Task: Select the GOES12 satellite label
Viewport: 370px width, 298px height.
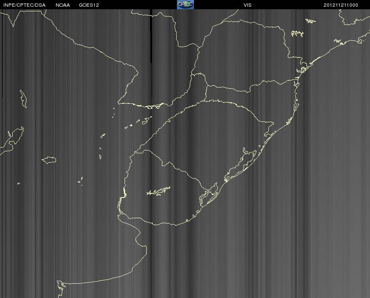Action: click(89, 5)
